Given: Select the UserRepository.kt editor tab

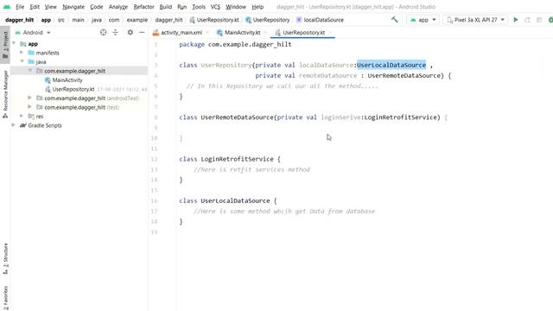Looking at the screenshot, I should [303, 33].
